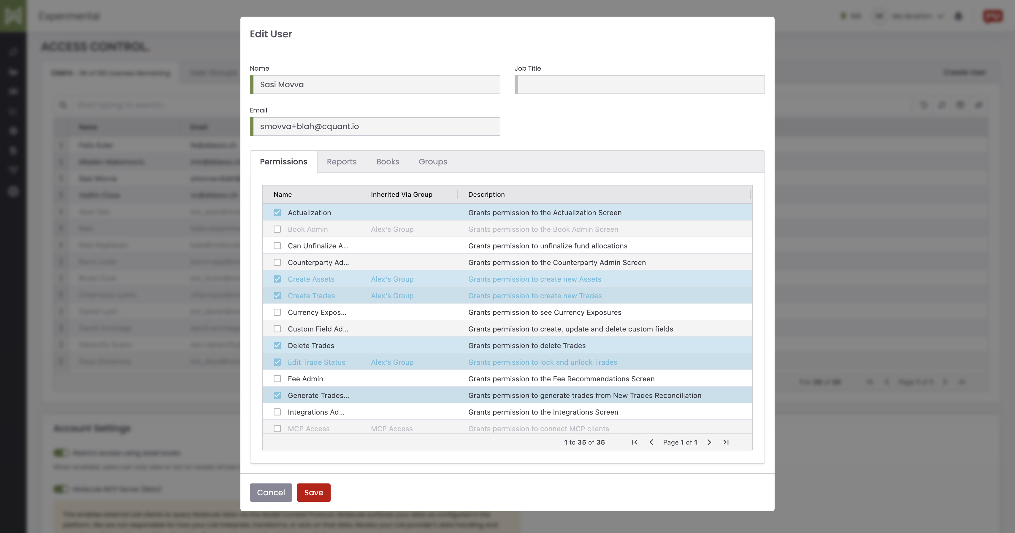Check the Counterparty Admin permission
This screenshot has height=533, width=1015.
click(277, 262)
